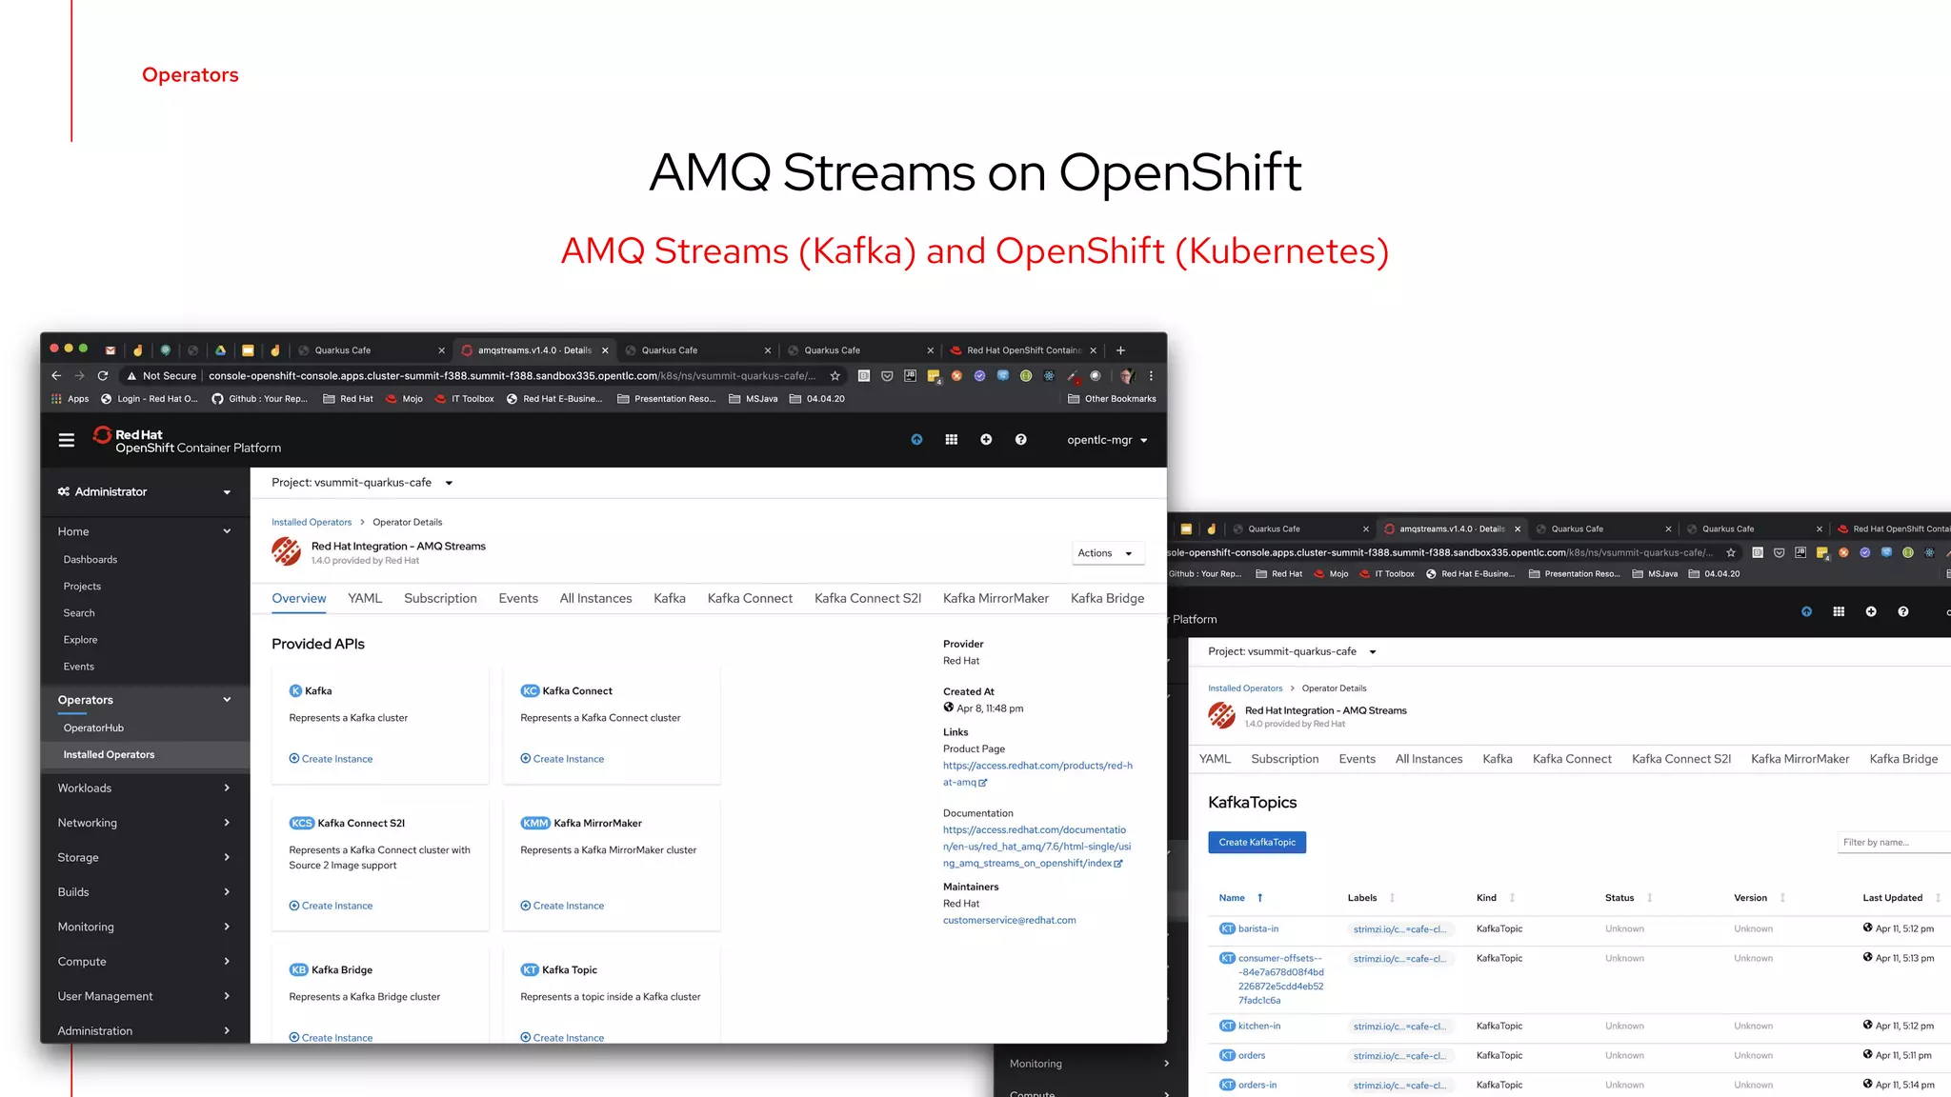The image size is (1951, 1097).
Task: Open the project dropdown in the back window
Action: (1292, 651)
